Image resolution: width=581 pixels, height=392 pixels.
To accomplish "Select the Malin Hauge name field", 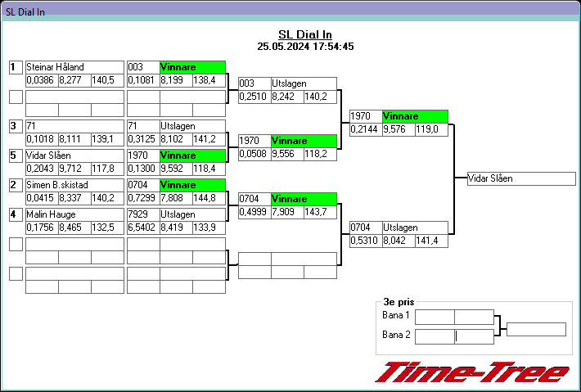I will coord(74,214).
